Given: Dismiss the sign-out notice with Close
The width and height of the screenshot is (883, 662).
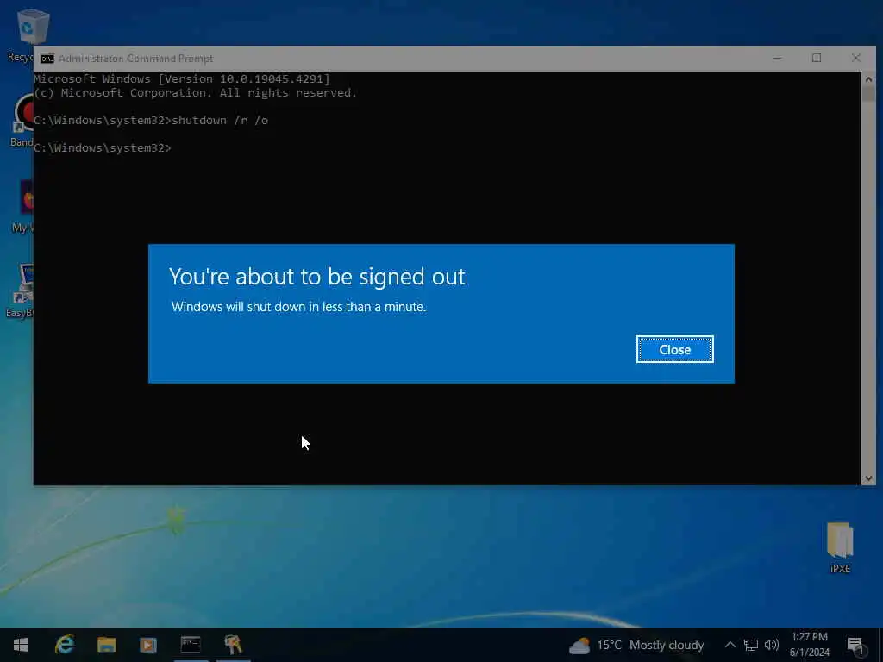Looking at the screenshot, I should 674,350.
